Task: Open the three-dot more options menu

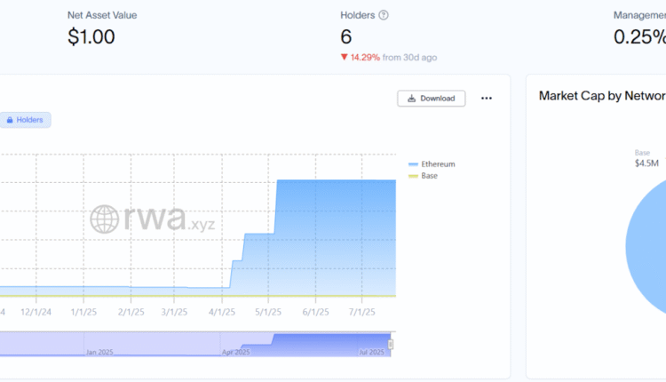Action: tap(486, 99)
